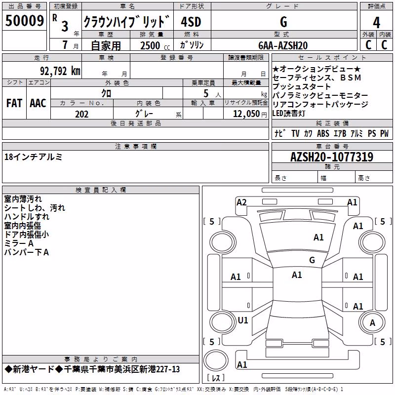Select fuel type ガソリン
The width and height of the screenshot is (395, 395).
click(x=192, y=45)
